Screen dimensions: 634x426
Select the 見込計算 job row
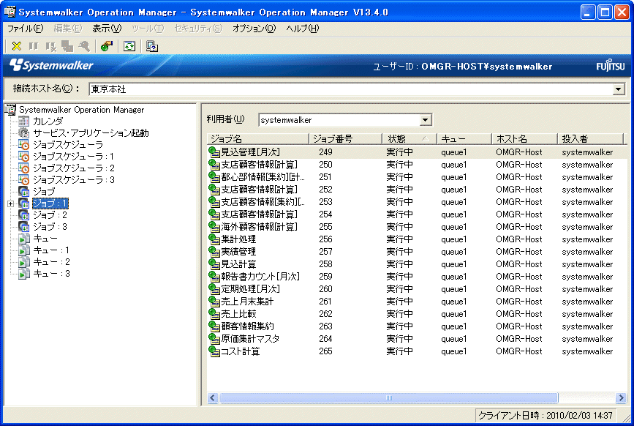(417, 264)
